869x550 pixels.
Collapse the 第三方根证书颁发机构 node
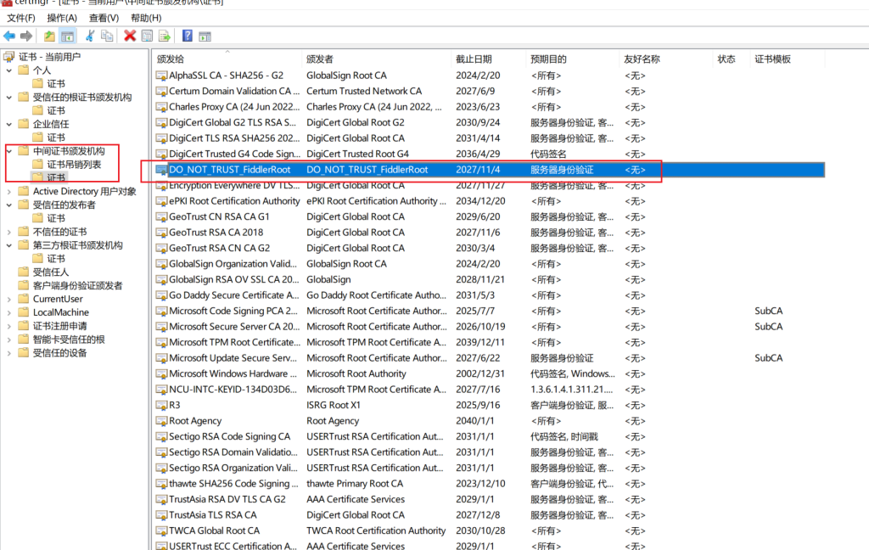coord(8,245)
